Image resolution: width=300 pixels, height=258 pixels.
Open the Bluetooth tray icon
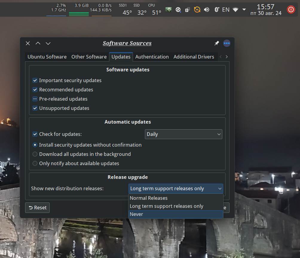pos(216,10)
